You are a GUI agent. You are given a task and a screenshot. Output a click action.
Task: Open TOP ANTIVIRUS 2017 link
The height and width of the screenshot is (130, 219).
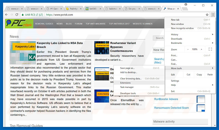[119, 24]
